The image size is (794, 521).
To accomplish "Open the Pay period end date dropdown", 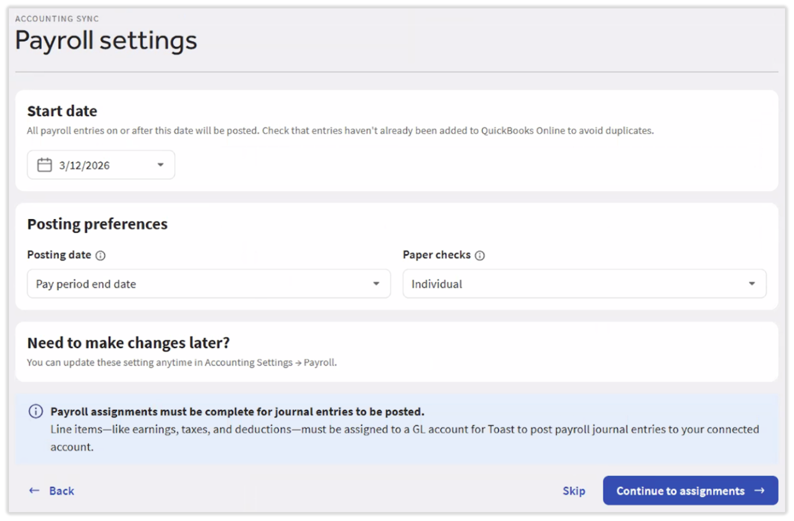I will pyautogui.click(x=208, y=284).
